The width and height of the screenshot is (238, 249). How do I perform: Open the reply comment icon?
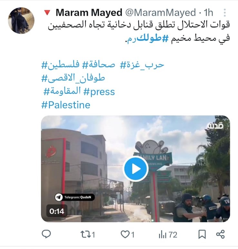tap(46, 234)
